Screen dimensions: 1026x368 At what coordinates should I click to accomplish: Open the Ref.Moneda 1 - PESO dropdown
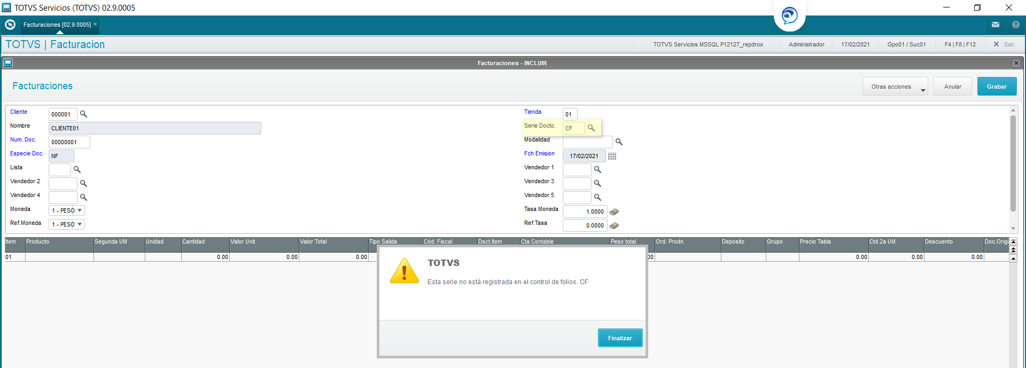pyautogui.click(x=67, y=224)
